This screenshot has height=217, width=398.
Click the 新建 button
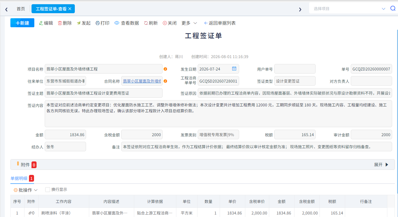point(22,23)
